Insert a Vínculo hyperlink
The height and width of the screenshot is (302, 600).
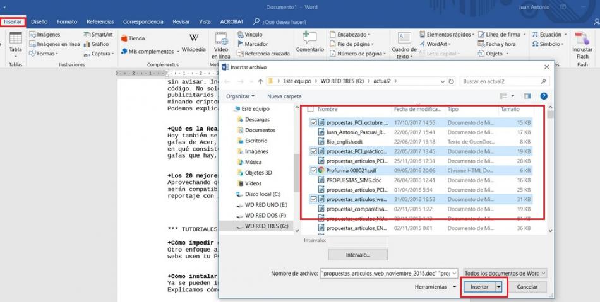point(250,35)
